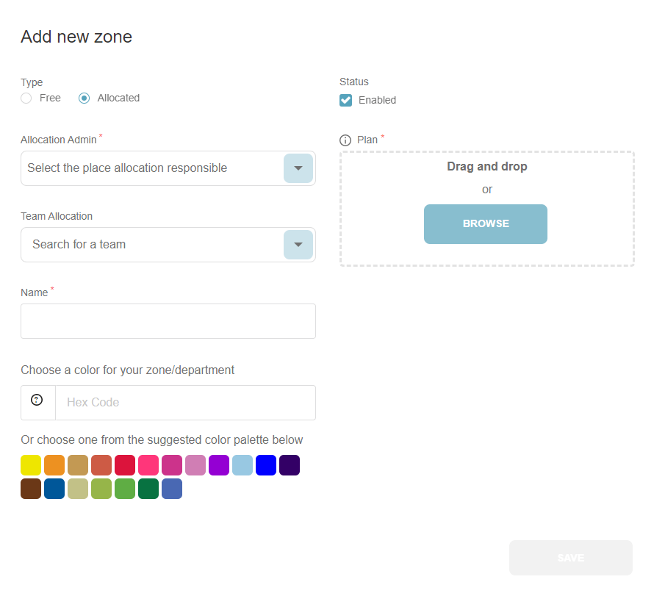Screen dimensions: 654x596
Task: Click the info icon beside Plan
Action: coord(345,140)
